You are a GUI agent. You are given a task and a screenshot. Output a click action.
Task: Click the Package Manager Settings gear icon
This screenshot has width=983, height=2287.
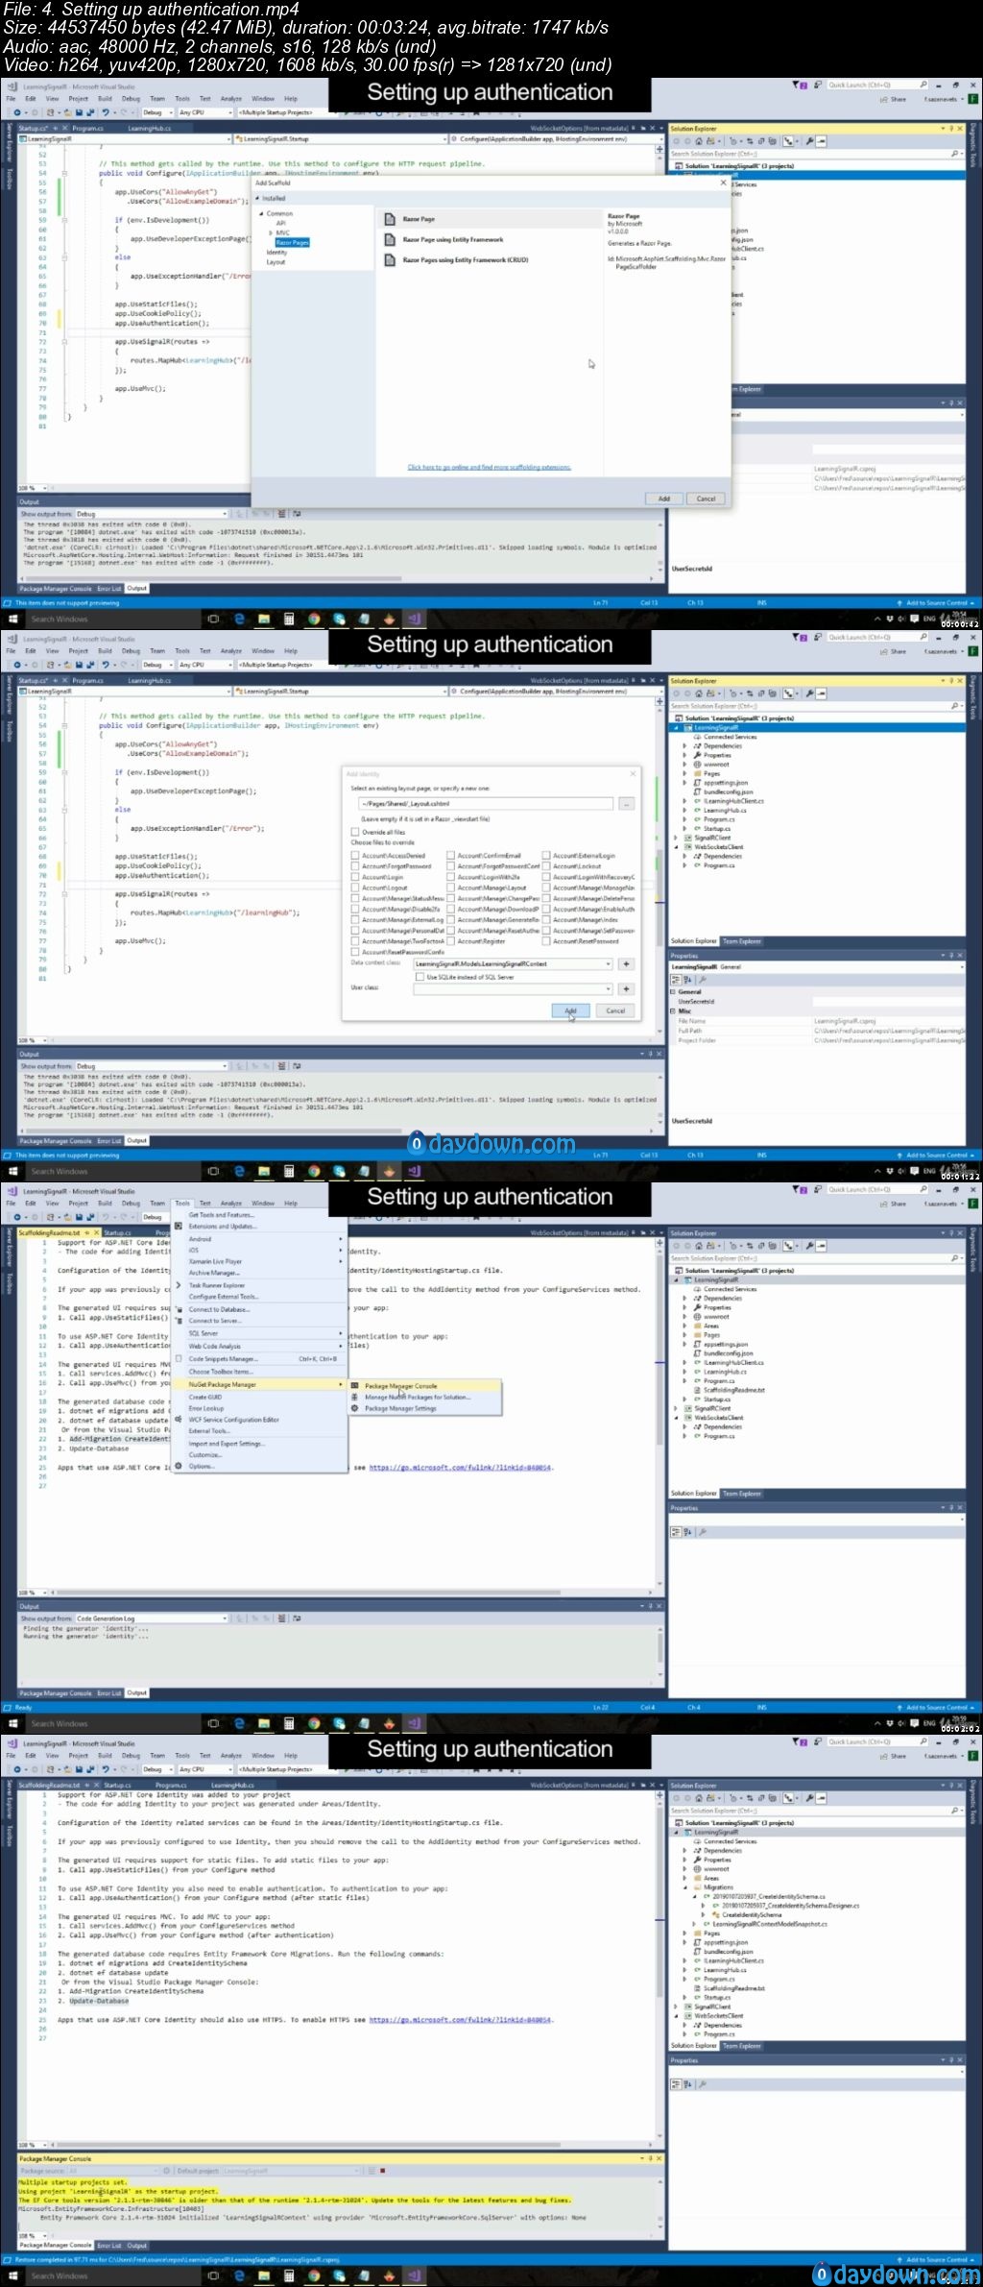click(x=355, y=1408)
